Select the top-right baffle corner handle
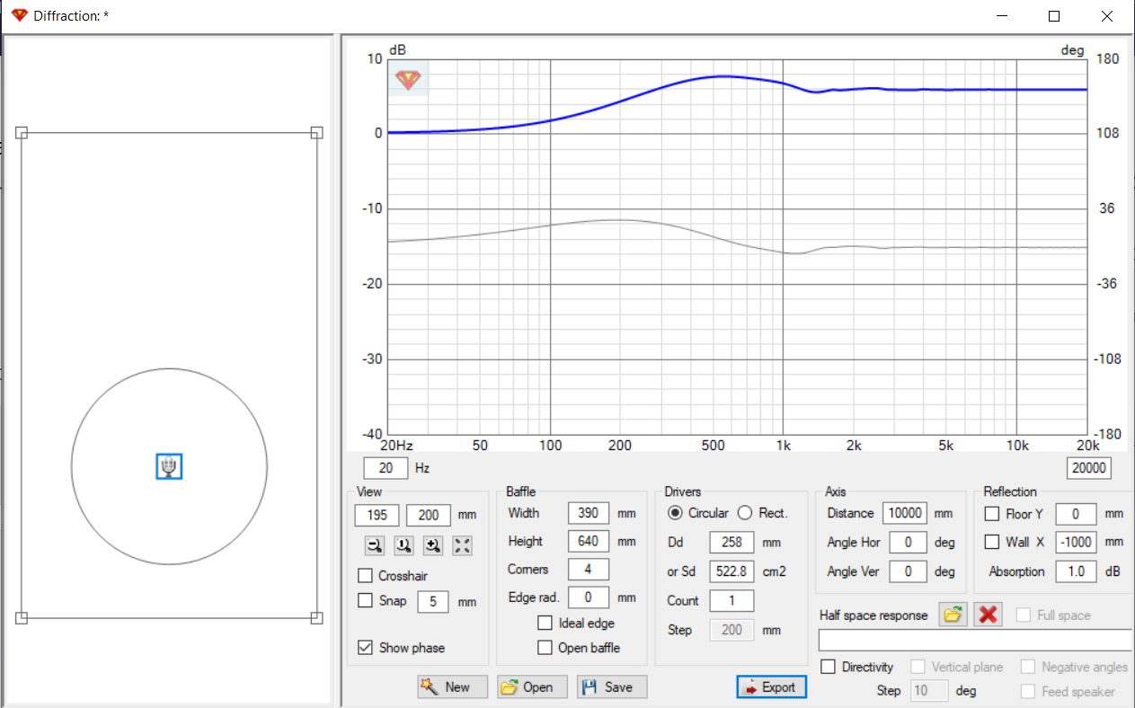The width and height of the screenshot is (1135, 708). (316, 133)
